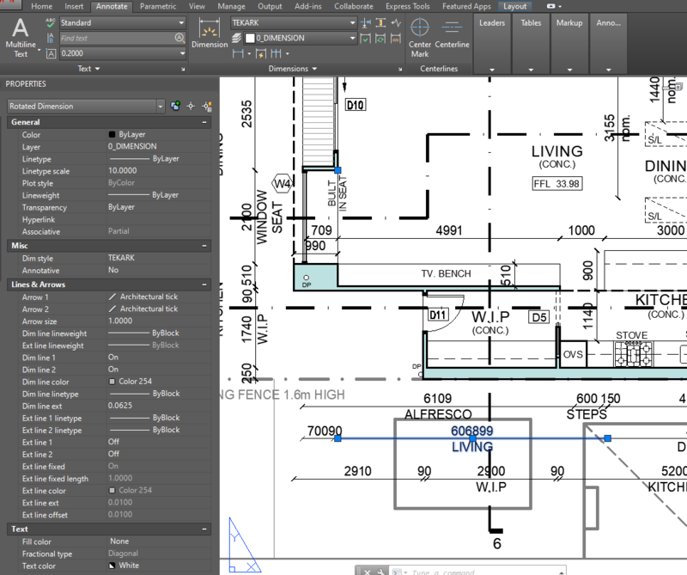Click the Select Objects crosshair icon
The image size is (687, 575).
191,106
